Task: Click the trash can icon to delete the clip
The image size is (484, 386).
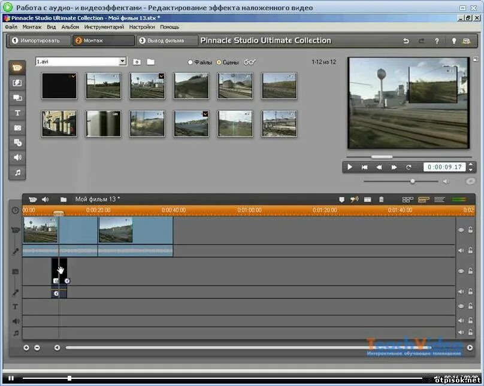Action: coord(381,199)
